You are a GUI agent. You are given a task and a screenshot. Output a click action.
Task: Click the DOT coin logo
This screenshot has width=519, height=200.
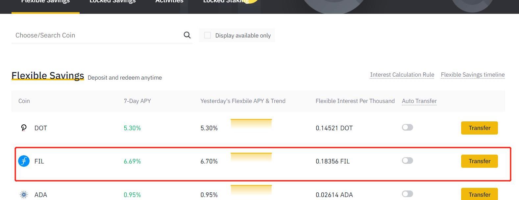click(x=24, y=128)
